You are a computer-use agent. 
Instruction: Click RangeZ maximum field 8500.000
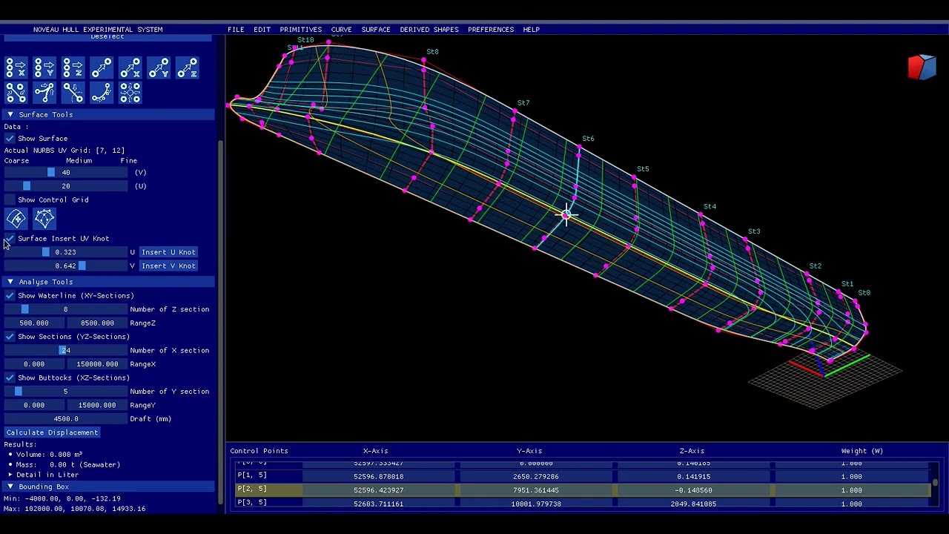(97, 323)
